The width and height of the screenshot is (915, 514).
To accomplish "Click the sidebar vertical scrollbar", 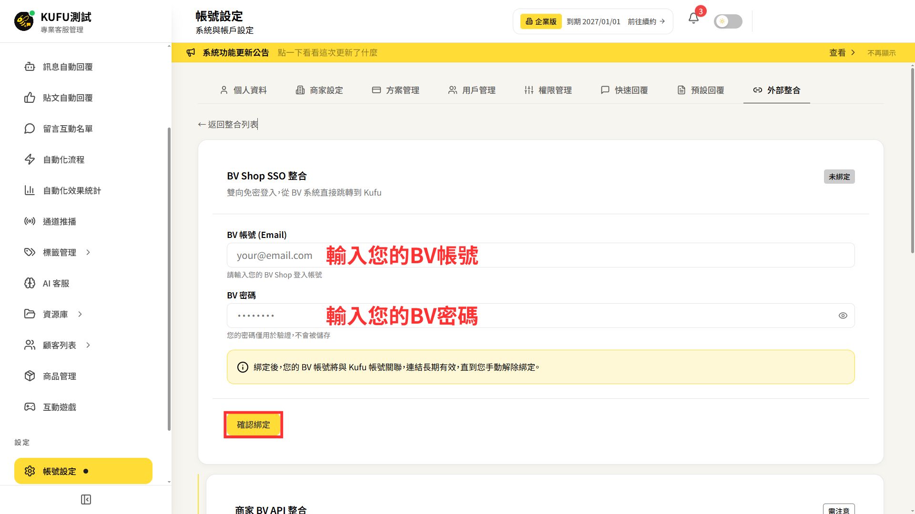I will click(169, 279).
